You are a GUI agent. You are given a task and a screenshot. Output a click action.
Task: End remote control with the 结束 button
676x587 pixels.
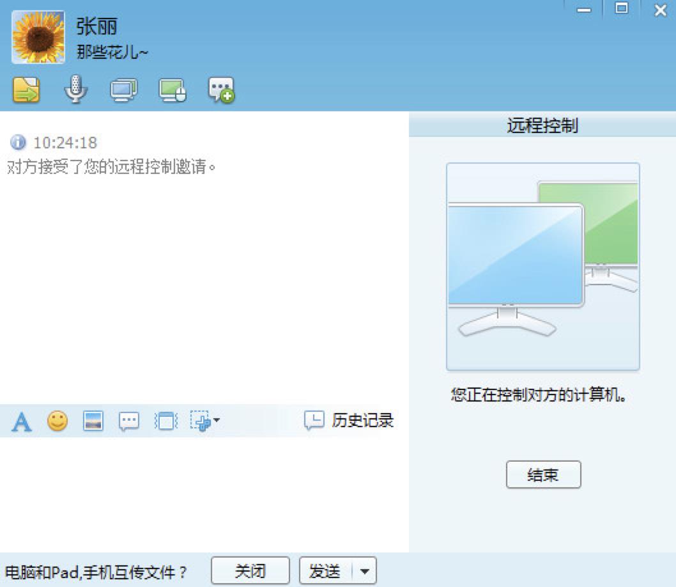pyautogui.click(x=542, y=474)
